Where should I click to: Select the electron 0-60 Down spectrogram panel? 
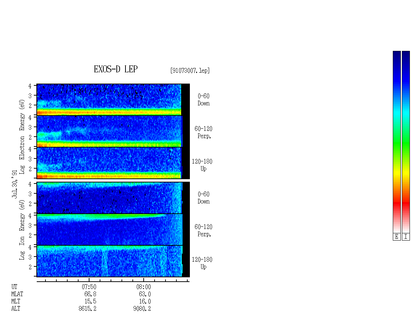[113, 100]
